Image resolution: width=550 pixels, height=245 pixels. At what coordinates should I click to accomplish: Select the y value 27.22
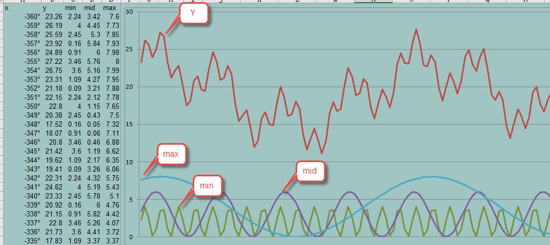point(54,62)
